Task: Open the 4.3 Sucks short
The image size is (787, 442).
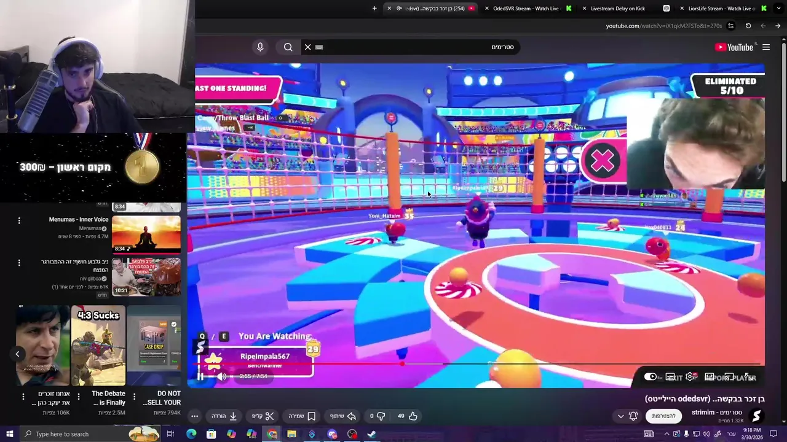Action: (98, 346)
